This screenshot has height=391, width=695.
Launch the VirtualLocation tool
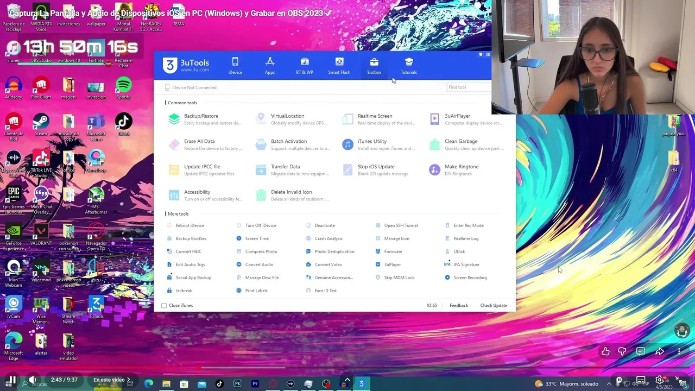292,119
